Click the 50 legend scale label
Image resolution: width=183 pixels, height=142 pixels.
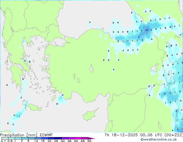89,141
